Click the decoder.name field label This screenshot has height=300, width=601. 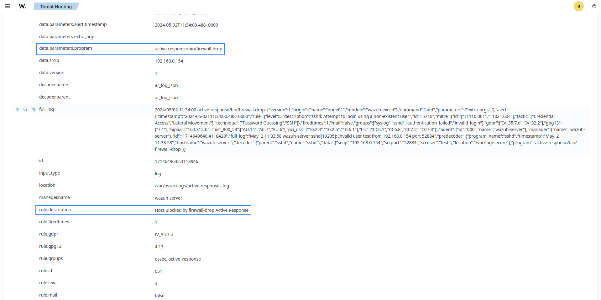54,85
